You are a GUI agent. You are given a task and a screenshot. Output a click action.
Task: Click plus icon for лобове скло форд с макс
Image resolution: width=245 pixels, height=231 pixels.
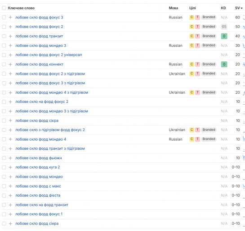[x=10, y=186]
